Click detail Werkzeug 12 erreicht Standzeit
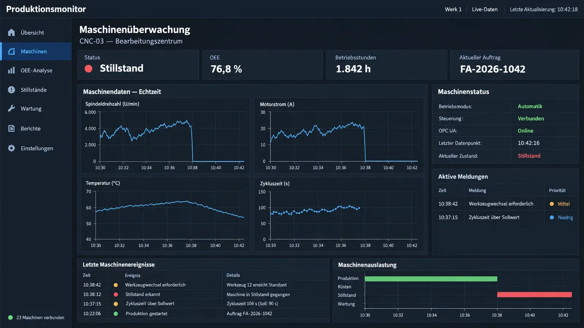This screenshot has height=328, width=584. (257, 285)
